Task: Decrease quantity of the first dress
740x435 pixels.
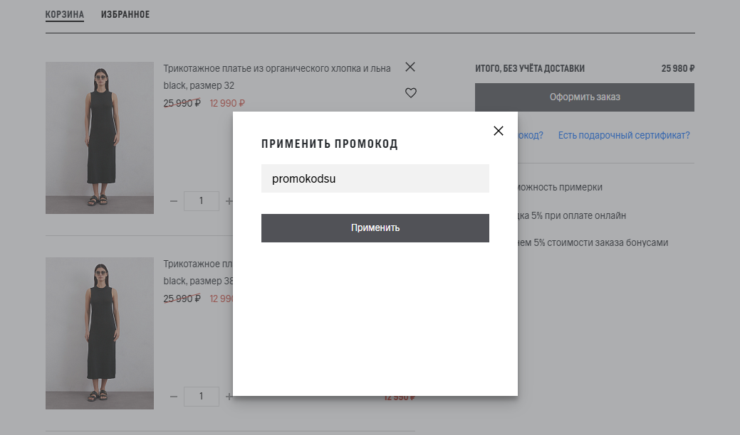Action: click(174, 201)
